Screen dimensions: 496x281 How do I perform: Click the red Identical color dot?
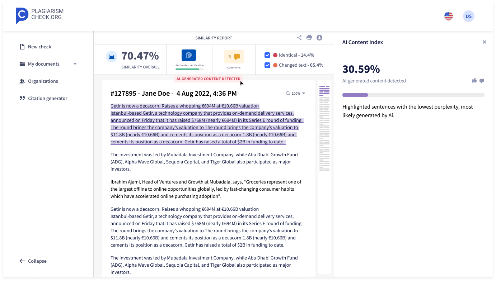pos(275,55)
